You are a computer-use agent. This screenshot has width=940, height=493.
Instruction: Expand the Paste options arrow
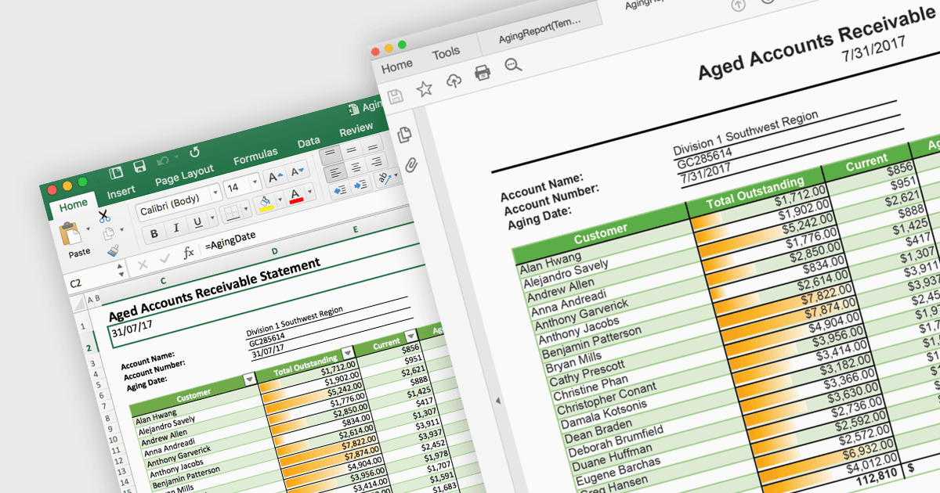[89, 229]
